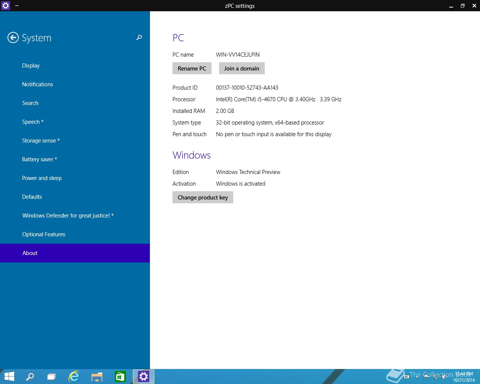The width and height of the screenshot is (480, 384).
Task: Minimize the zPC settings window
Action: [x=450, y=6]
